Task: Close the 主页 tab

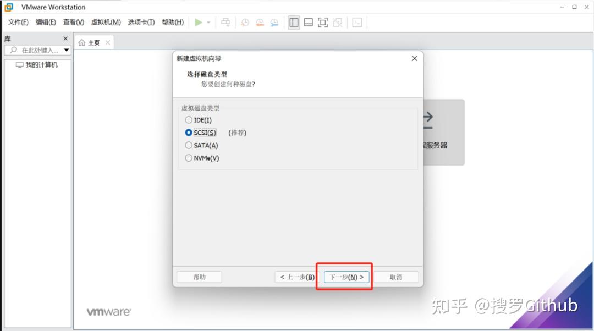Action: (x=108, y=42)
